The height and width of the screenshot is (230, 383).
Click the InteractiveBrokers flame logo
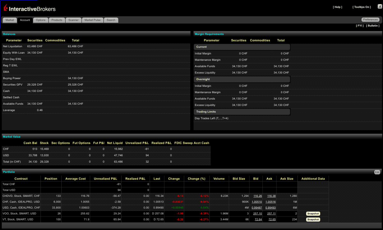pyautogui.click(x=5, y=8)
